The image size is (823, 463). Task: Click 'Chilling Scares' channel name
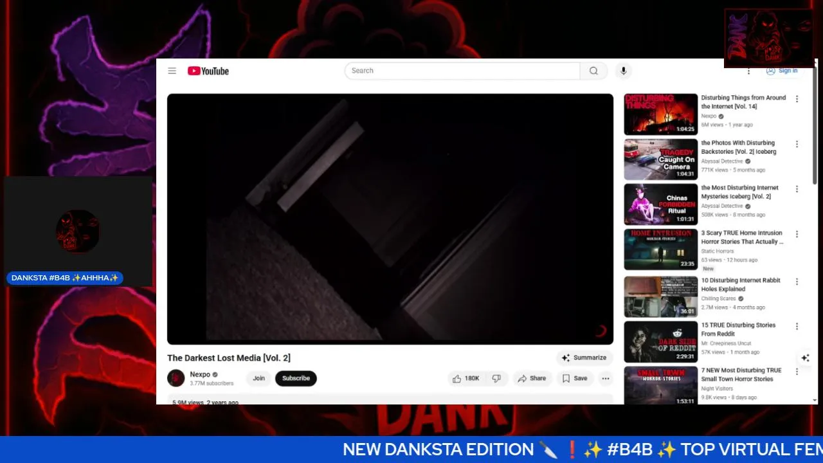pyautogui.click(x=718, y=299)
